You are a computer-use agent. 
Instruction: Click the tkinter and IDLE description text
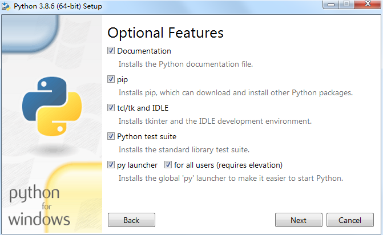[215, 121]
